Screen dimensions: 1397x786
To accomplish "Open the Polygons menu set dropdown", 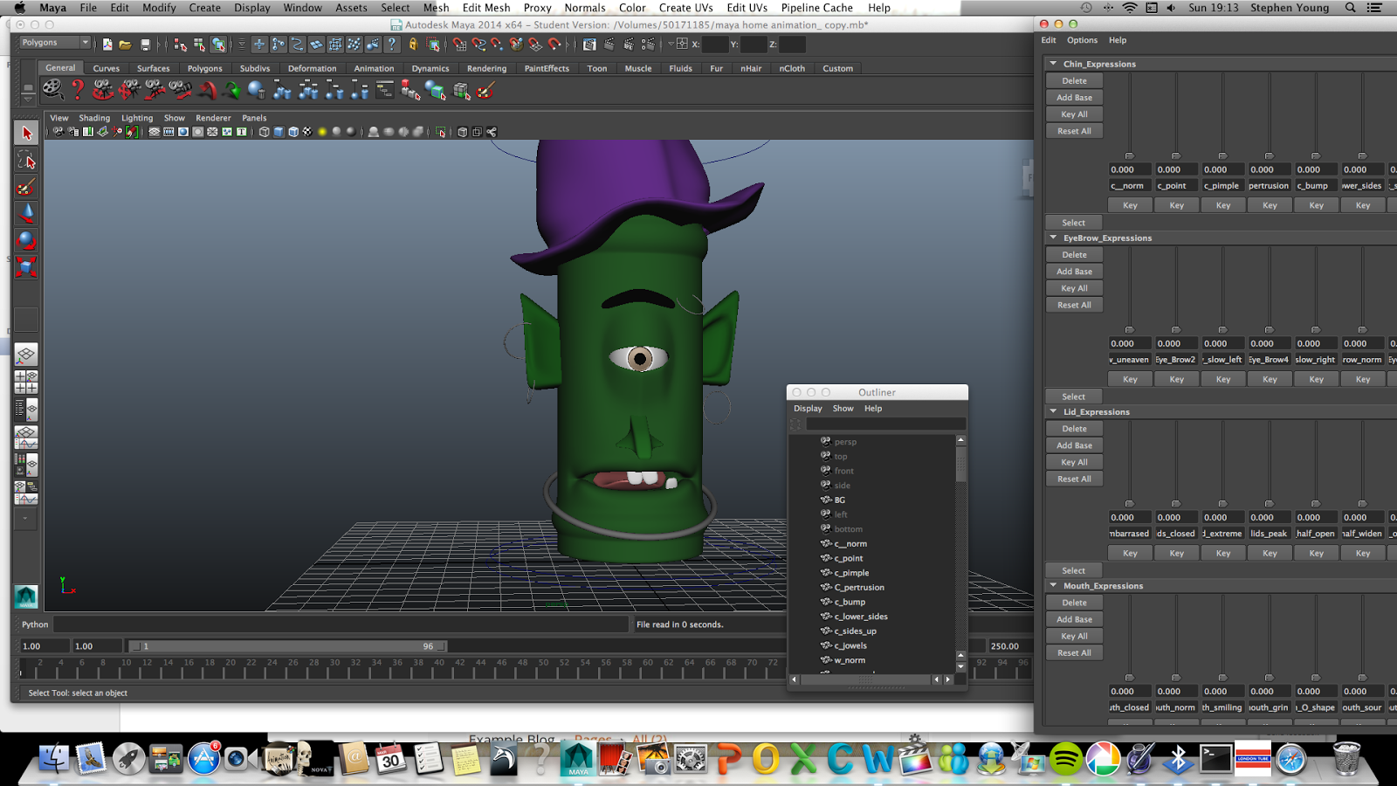I will (52, 42).
